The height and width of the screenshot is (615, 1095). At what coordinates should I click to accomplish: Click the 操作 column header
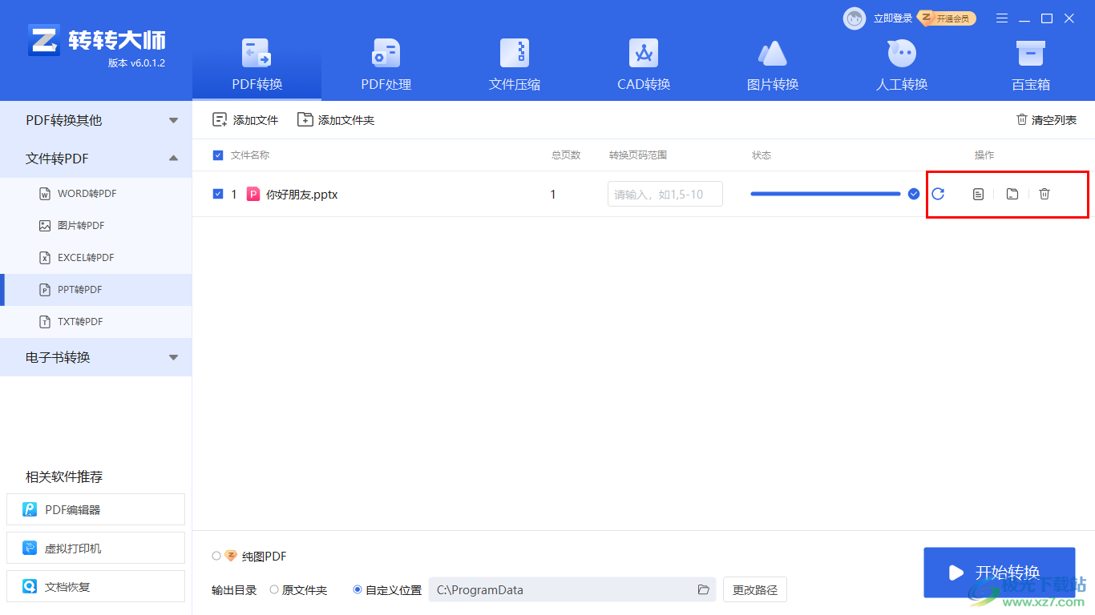[984, 155]
